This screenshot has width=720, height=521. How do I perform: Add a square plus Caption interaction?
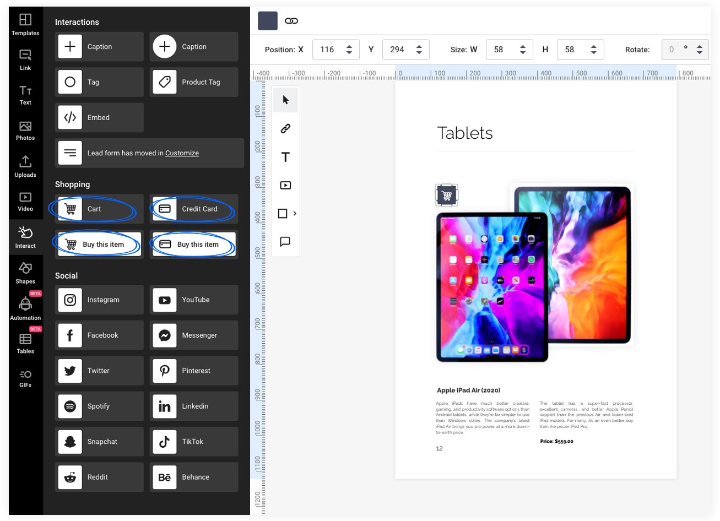99,47
